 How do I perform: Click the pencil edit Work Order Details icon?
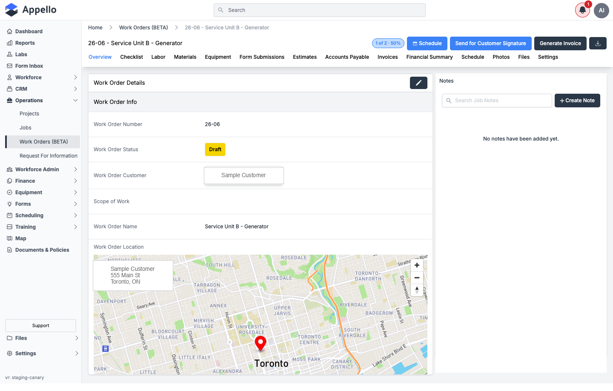point(418,83)
